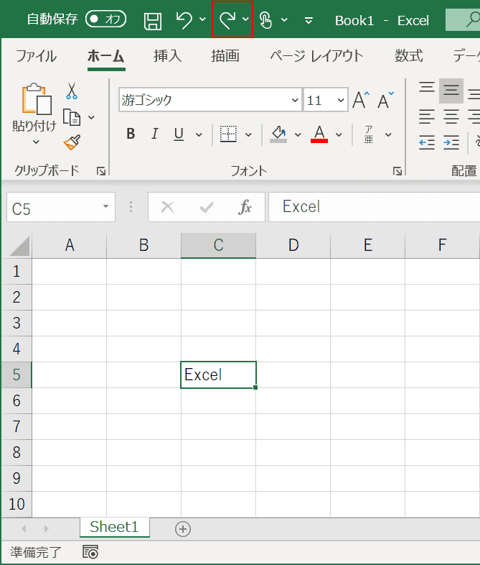Launch the クリップボード pane dialog launcher
The width and height of the screenshot is (480, 565).
pos(101,171)
